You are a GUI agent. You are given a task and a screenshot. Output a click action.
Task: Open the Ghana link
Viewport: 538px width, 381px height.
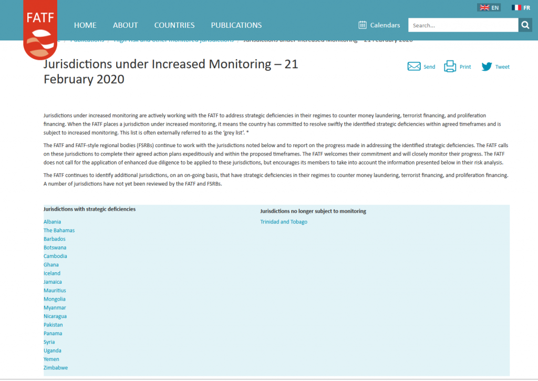[x=51, y=265]
